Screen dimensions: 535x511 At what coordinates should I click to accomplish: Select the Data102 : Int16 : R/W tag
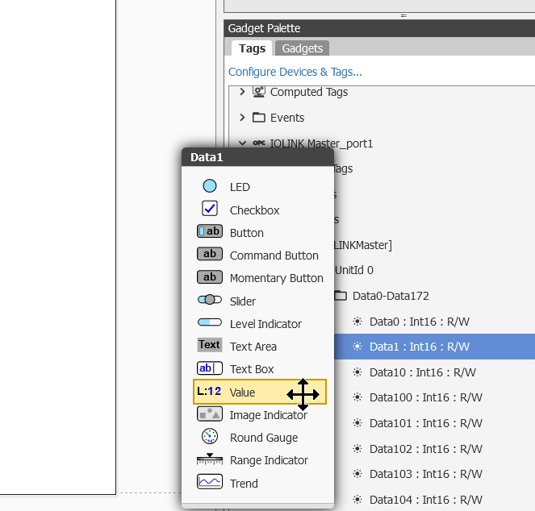[426, 449]
